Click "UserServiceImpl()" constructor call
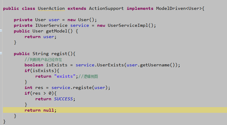Viewport: 227px width, 125px height. pyautogui.click(x=131, y=26)
